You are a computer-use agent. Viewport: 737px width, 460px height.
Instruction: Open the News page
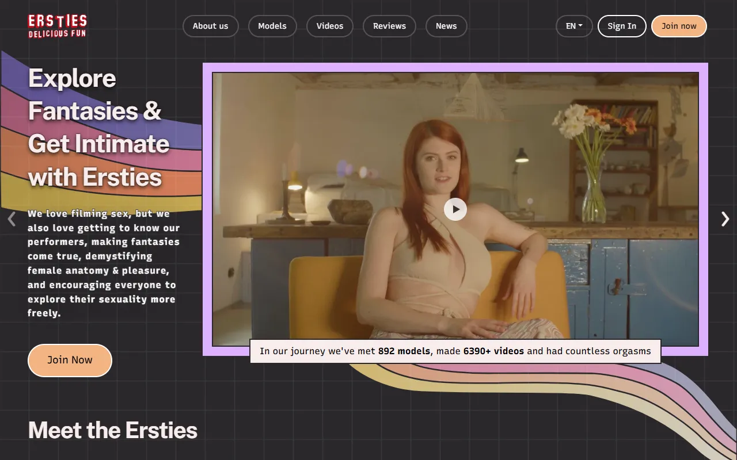point(446,26)
